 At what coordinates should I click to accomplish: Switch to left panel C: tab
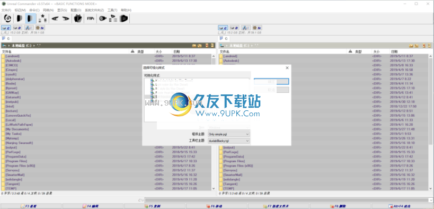[x=6, y=39]
